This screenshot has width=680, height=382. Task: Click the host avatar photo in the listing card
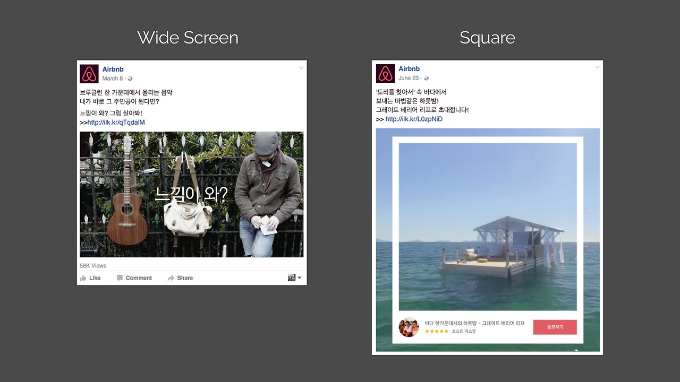(x=409, y=327)
